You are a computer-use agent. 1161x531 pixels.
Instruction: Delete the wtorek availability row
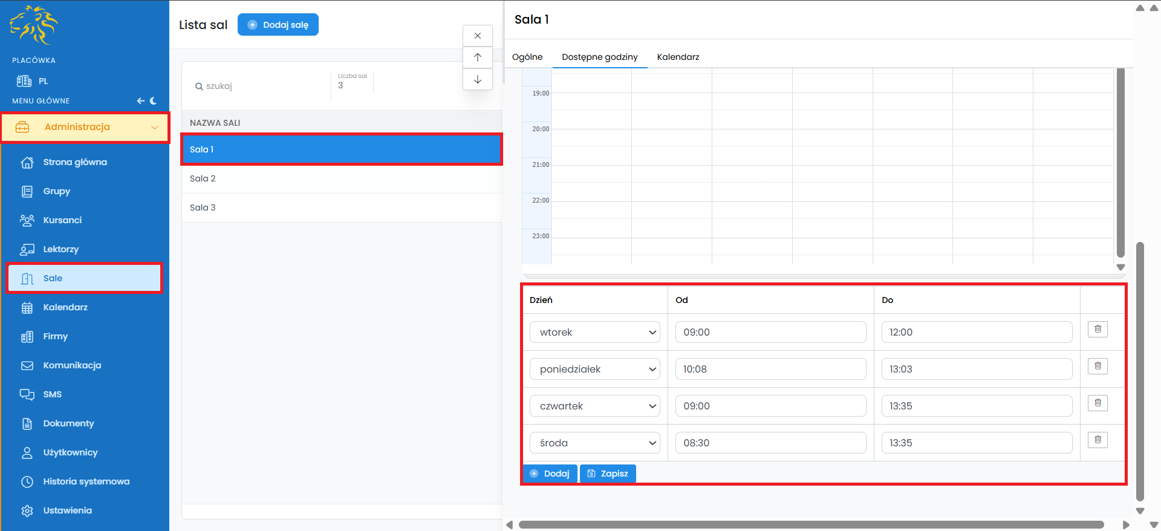pos(1098,330)
